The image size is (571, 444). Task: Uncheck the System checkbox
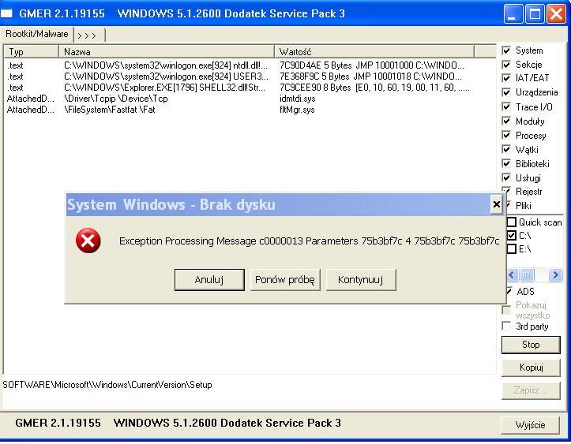pos(506,50)
